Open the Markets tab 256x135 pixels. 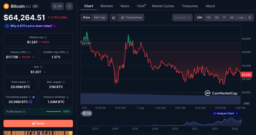coord(106,6)
